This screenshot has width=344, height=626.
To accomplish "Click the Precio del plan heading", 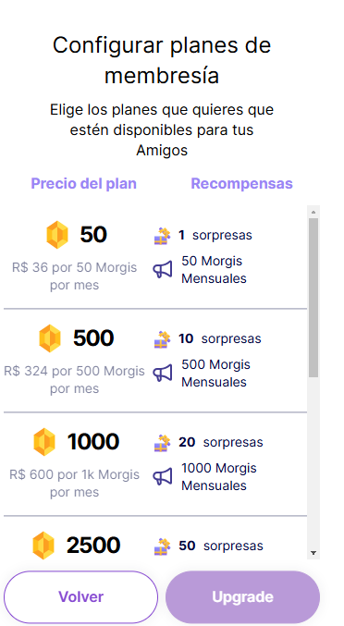I will 84,184.
